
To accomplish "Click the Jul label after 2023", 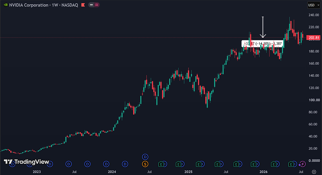I will (x=74, y=172).
